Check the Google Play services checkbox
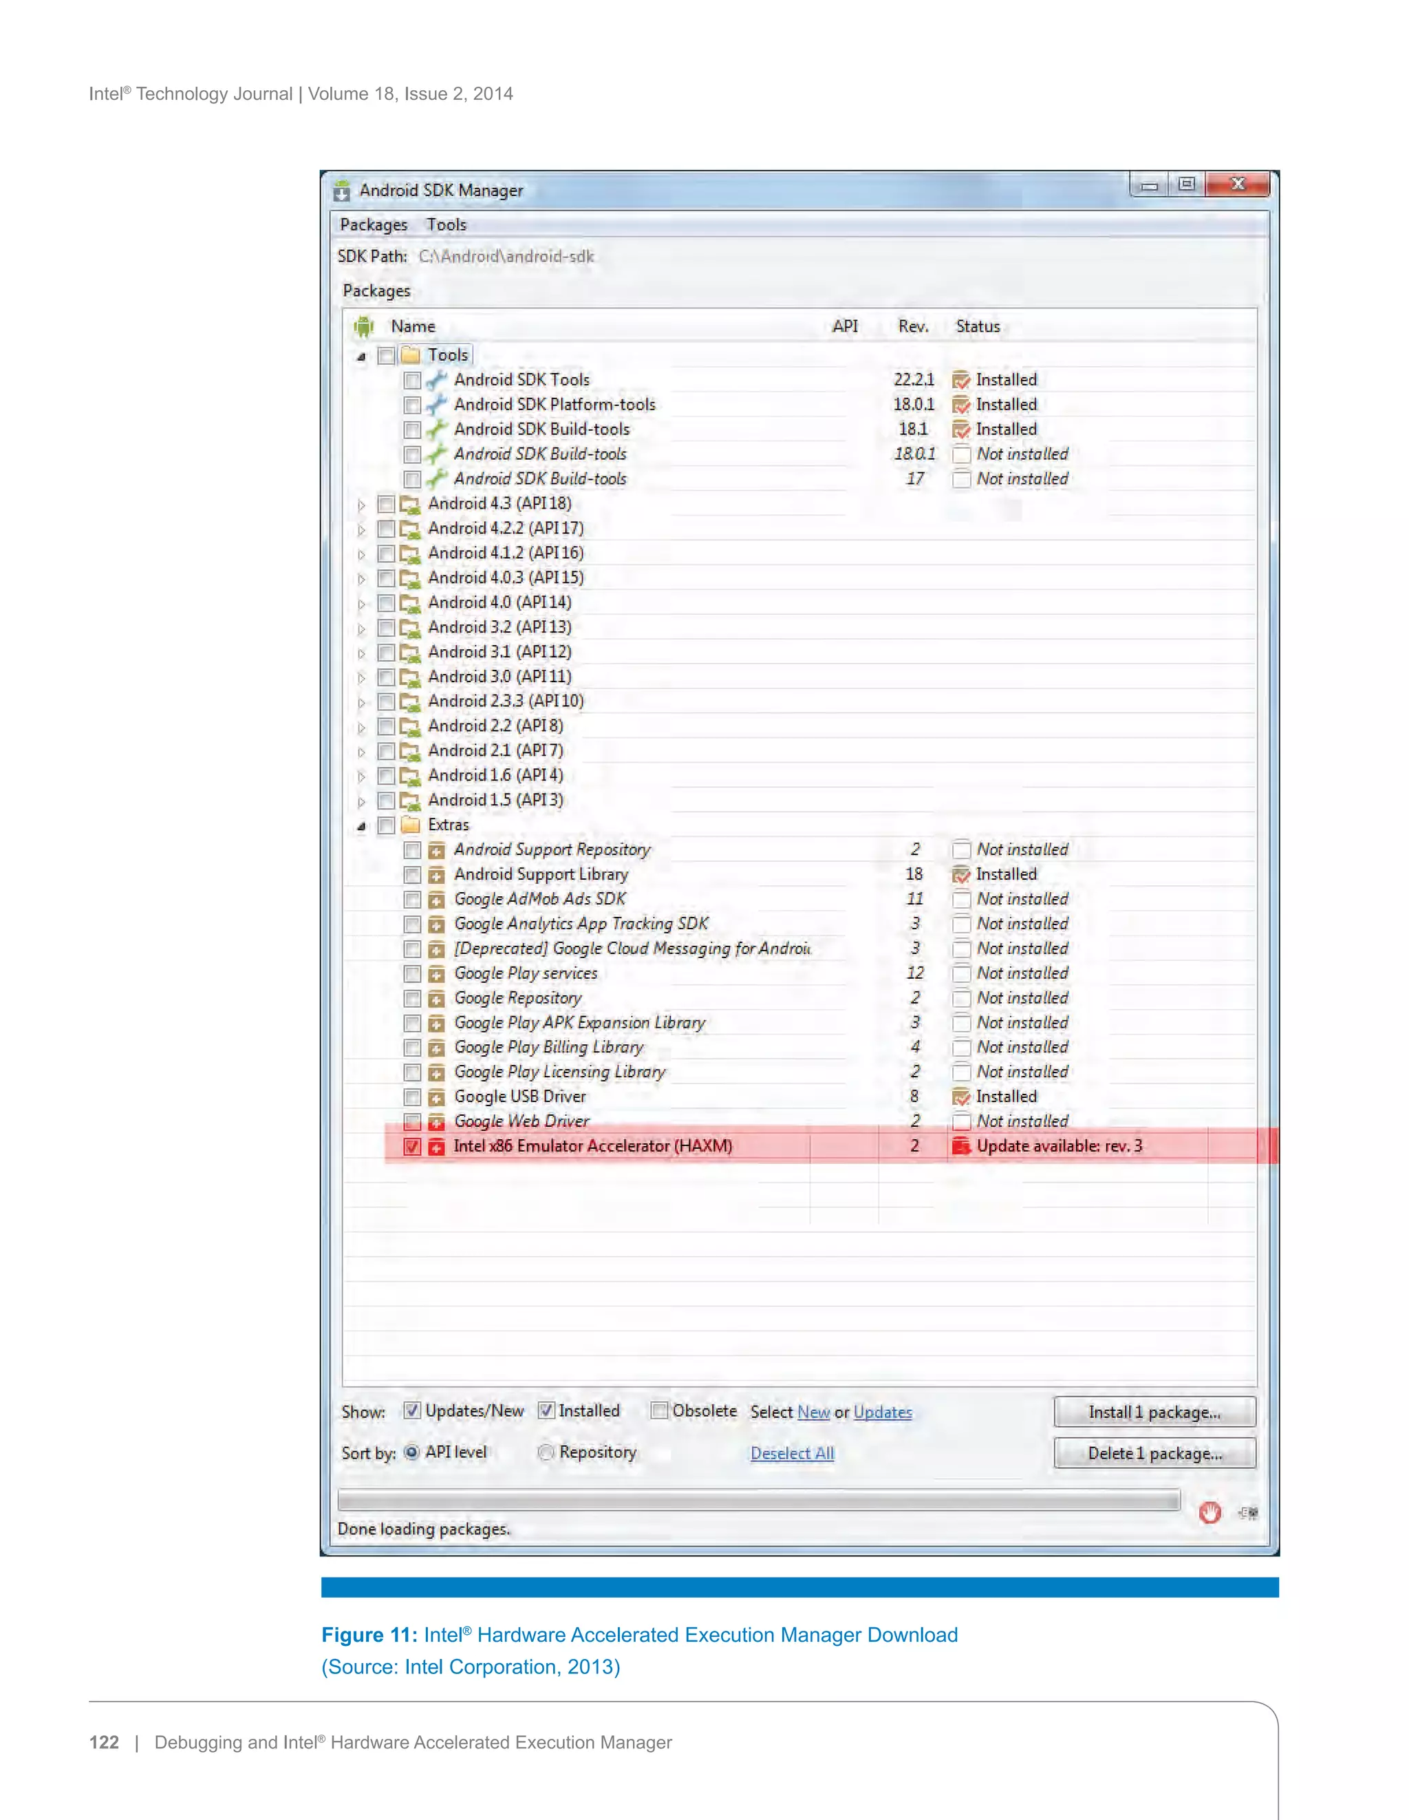 tap(412, 974)
